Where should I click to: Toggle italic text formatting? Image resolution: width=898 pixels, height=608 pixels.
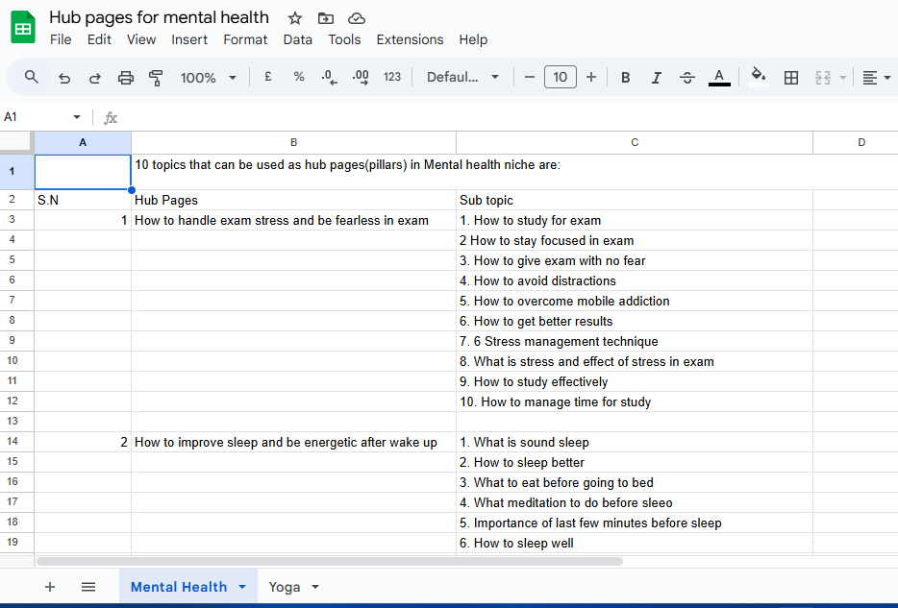657,78
